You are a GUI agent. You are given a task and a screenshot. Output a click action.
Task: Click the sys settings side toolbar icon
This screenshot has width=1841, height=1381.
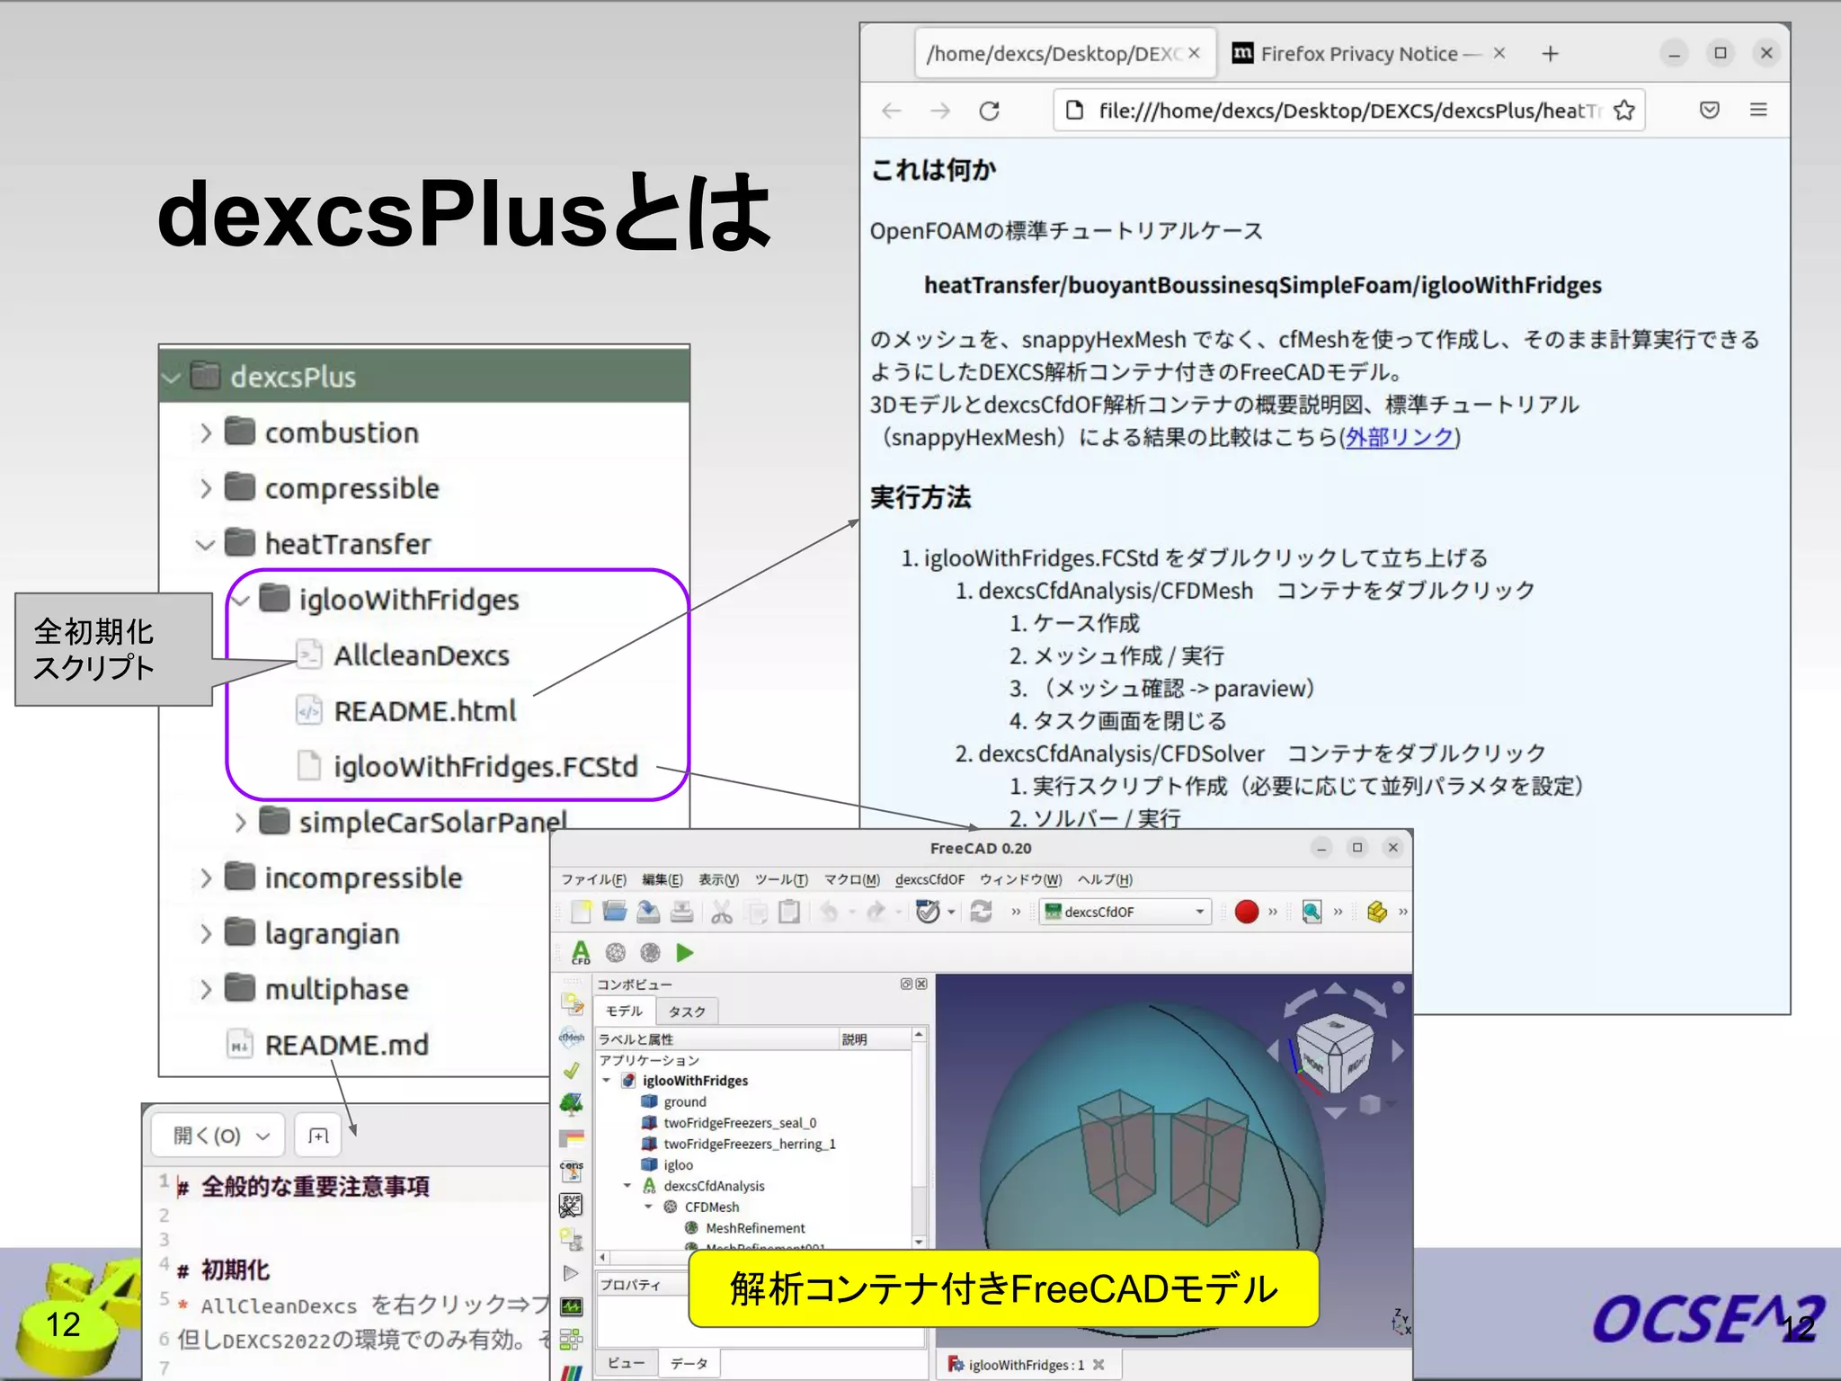tap(571, 1205)
